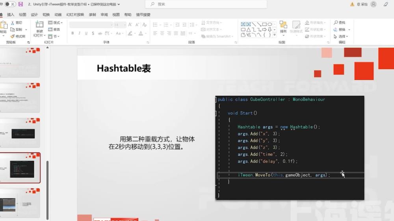This screenshot has height=221, width=394.
Task: Click the pen icon in top right
Action: [386, 4]
